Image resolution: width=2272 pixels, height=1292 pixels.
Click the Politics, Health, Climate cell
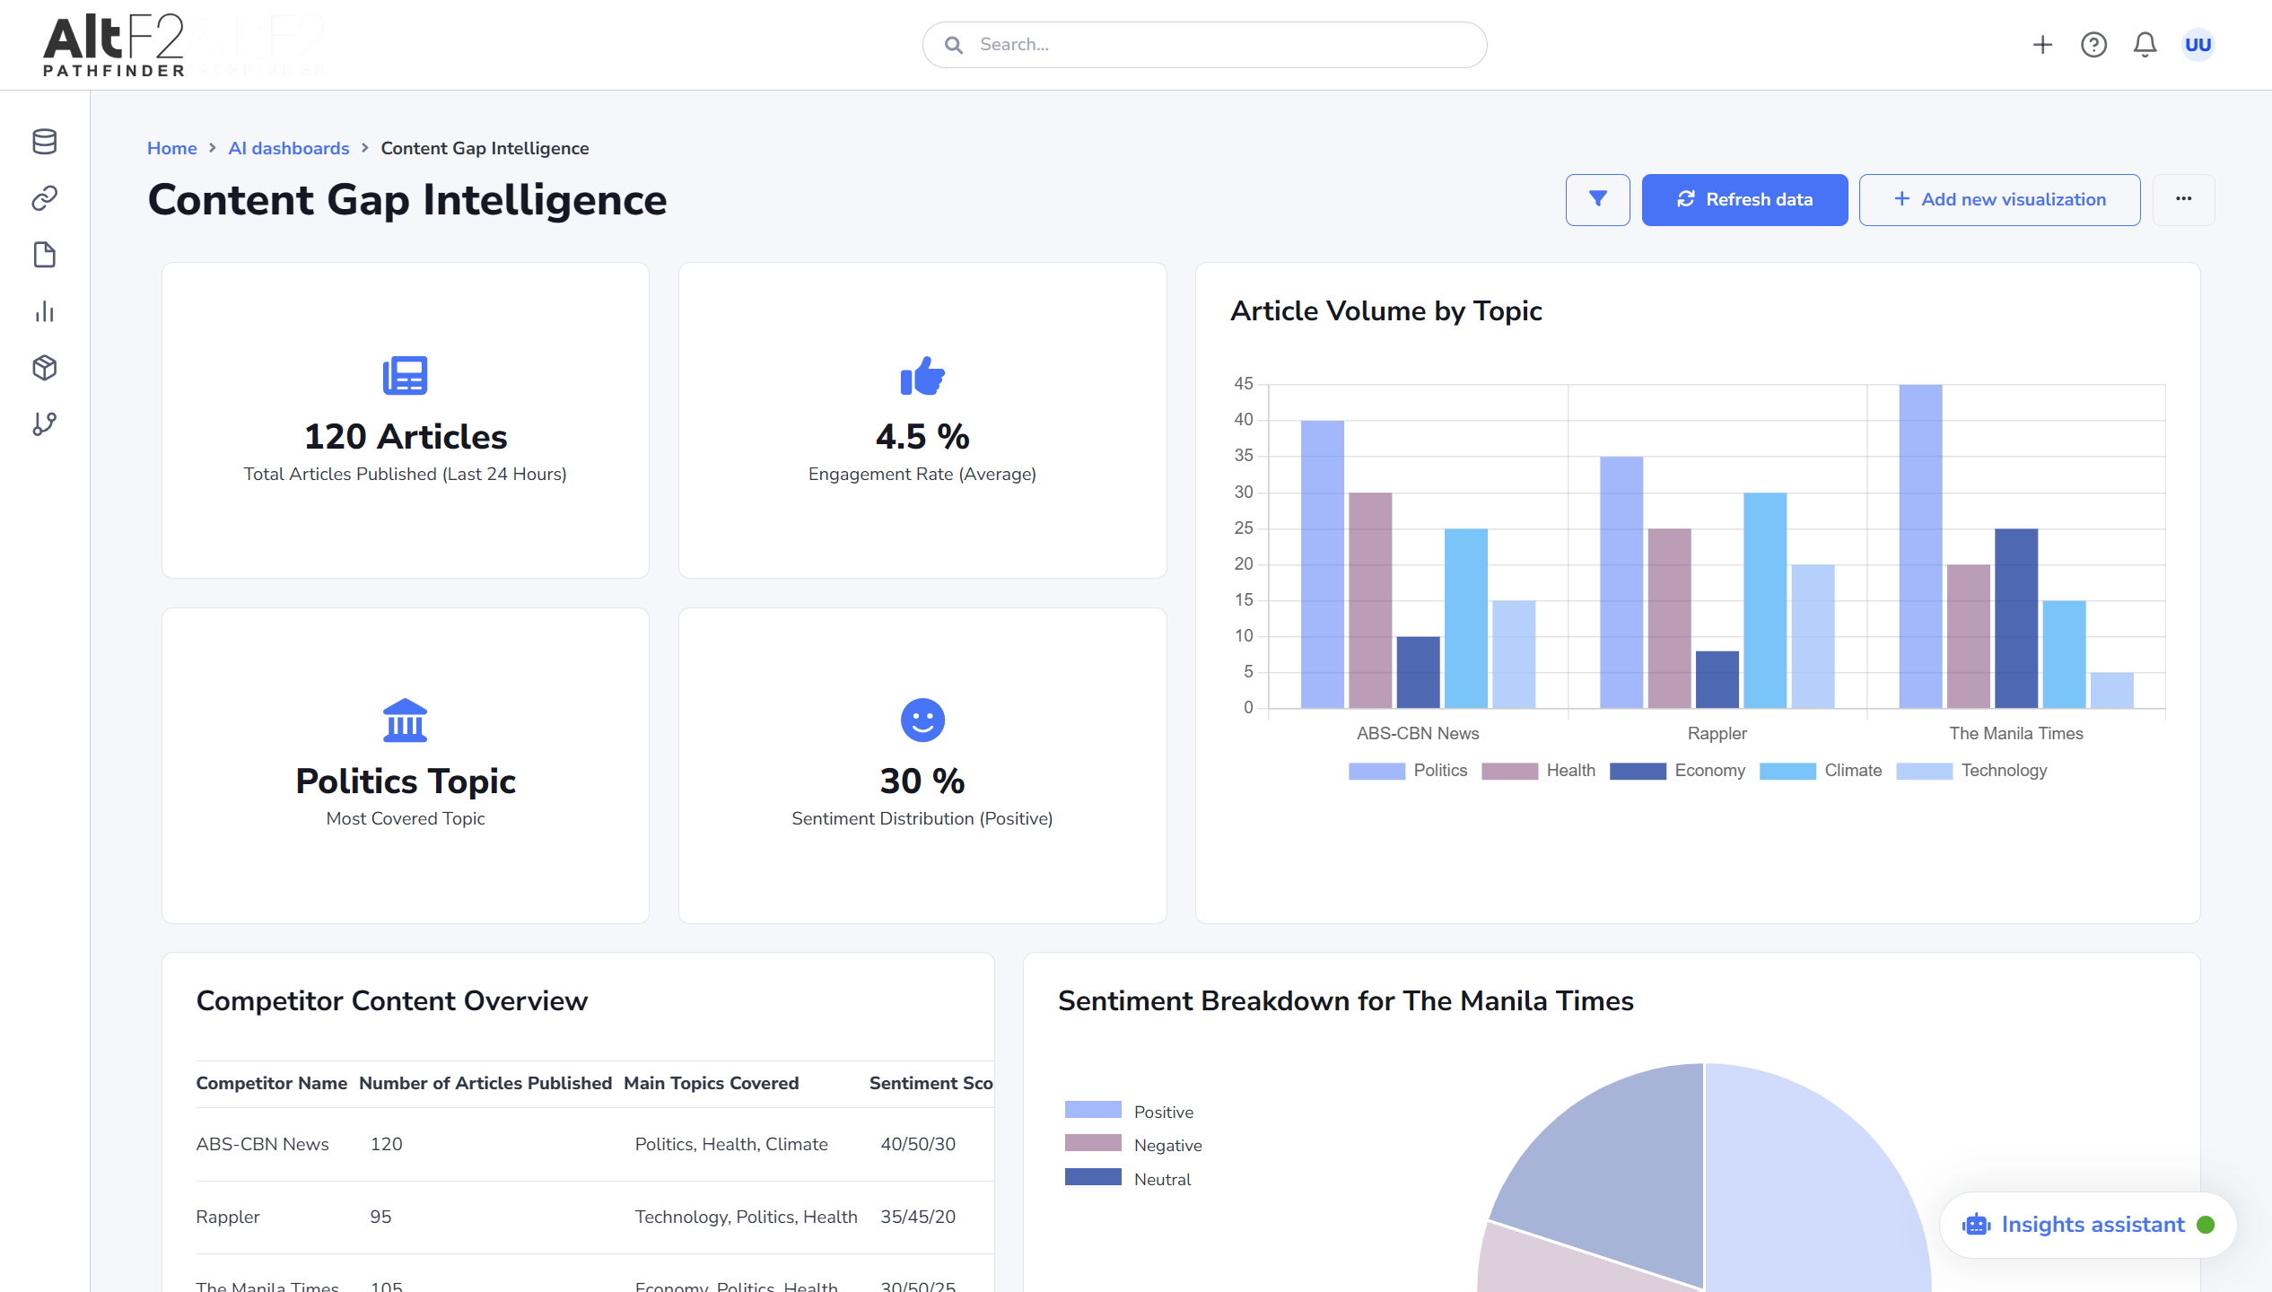(731, 1144)
